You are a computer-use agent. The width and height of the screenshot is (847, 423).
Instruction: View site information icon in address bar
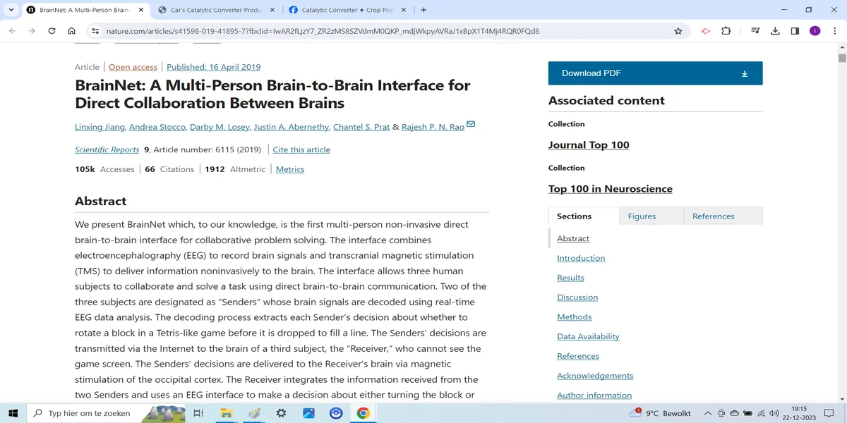click(95, 31)
